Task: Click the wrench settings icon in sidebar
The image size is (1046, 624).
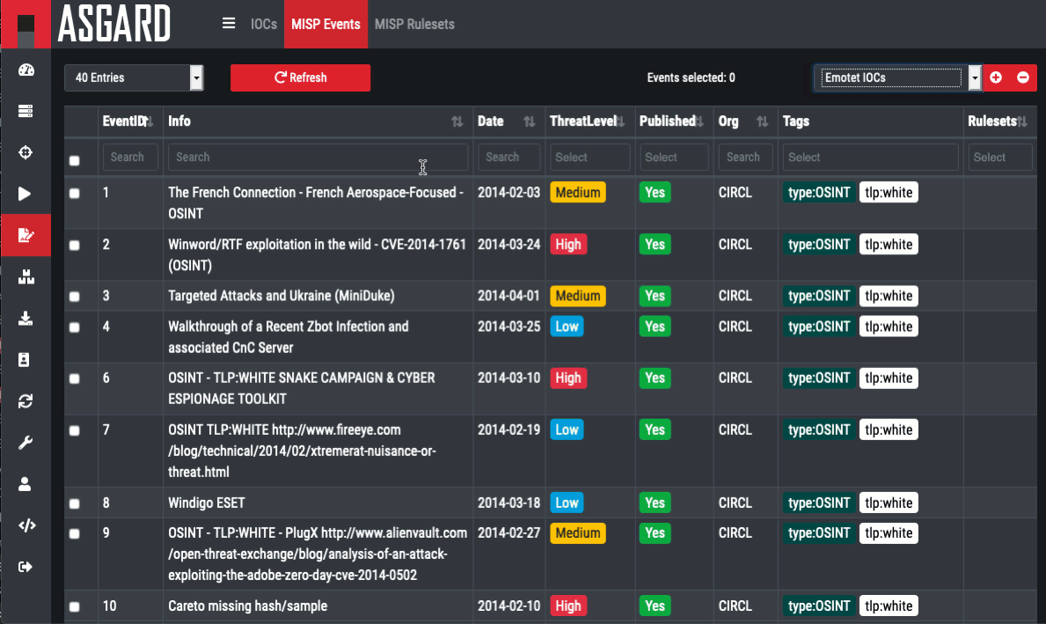Action: tap(26, 442)
